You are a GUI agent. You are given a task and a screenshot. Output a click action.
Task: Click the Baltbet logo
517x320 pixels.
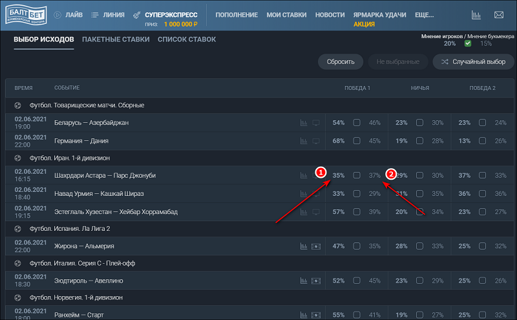23,14
